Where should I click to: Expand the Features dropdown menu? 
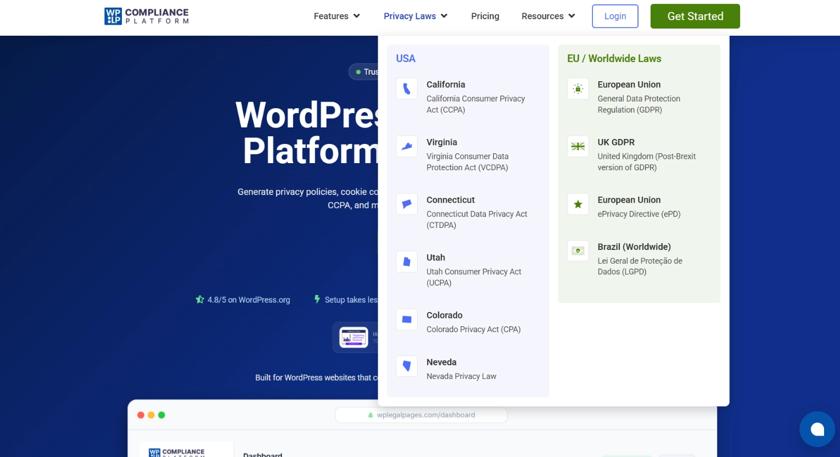[337, 16]
